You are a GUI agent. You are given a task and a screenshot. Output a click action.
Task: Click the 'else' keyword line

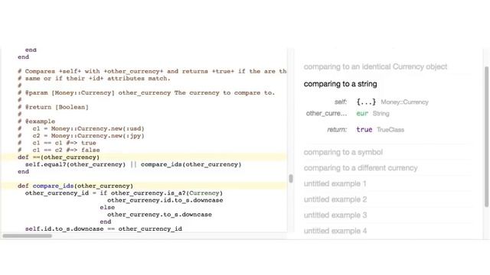(x=107, y=207)
